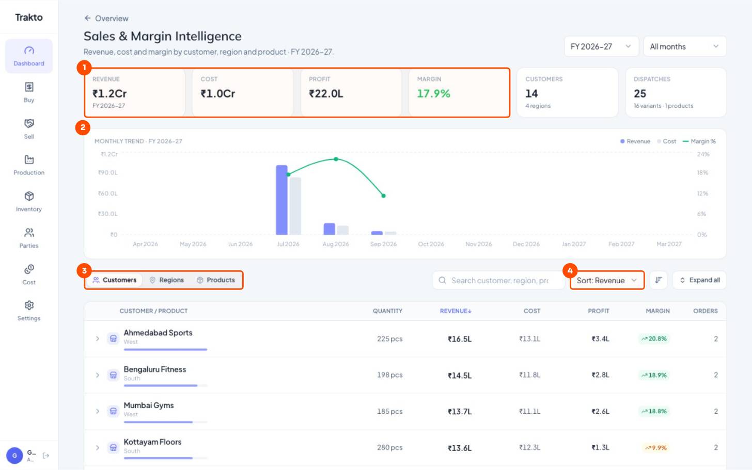Toggle the sort direction icon button

pos(659,280)
